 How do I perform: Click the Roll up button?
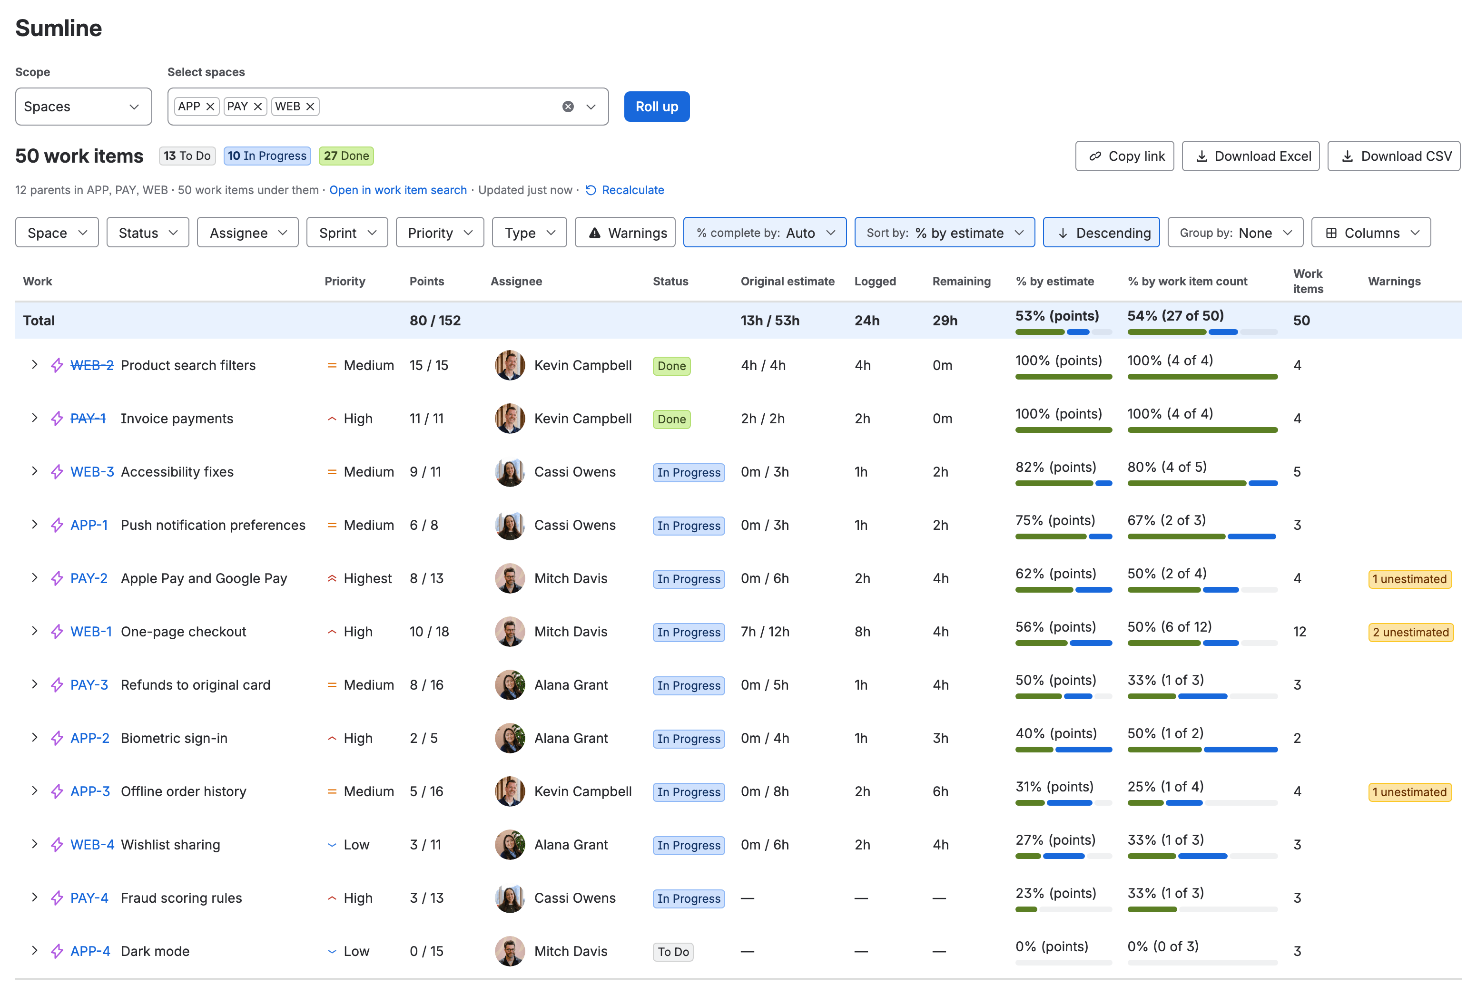657,107
